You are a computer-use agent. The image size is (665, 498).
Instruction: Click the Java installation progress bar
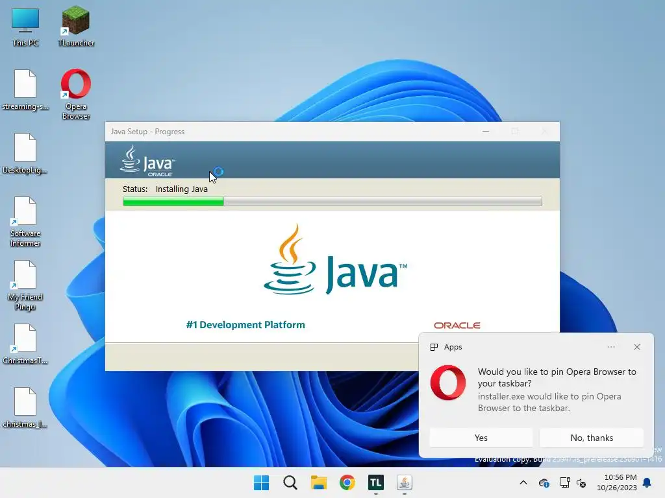coord(332,201)
